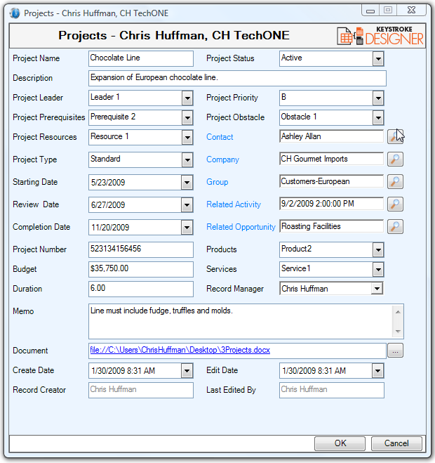Click the Related Activity date field
435x463 pixels.
[331, 204]
